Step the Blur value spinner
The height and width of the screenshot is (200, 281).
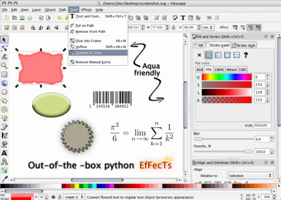pos(272,139)
